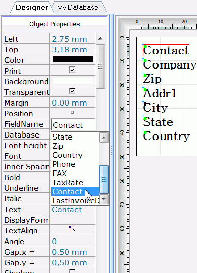197x273 pixels.
Task: Click the Underline property label
Action: coord(21,188)
